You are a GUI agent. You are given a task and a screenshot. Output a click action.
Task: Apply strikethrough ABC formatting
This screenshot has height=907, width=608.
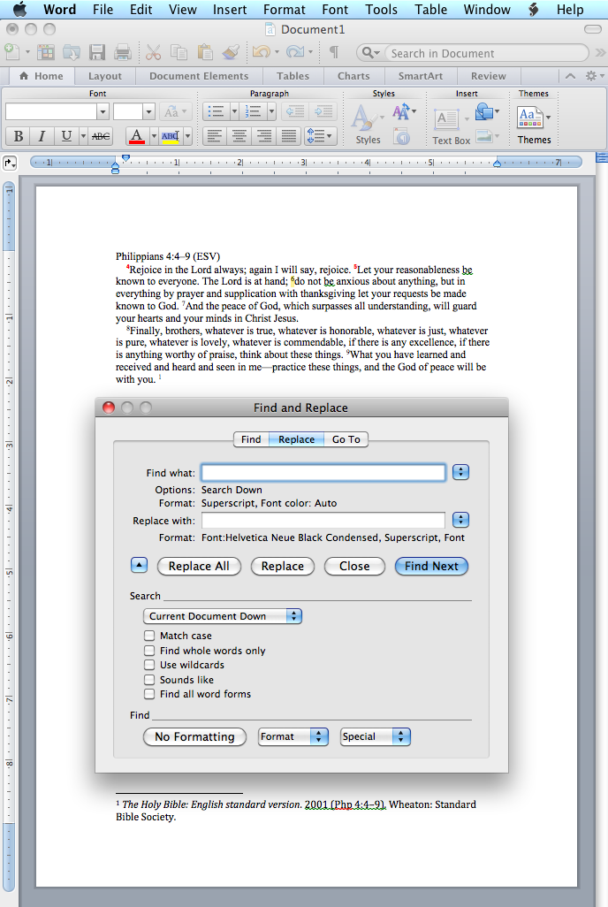pos(100,136)
